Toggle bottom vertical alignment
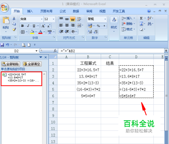Image resolution: width=169 pixels, height=144 pixels. point(73,19)
